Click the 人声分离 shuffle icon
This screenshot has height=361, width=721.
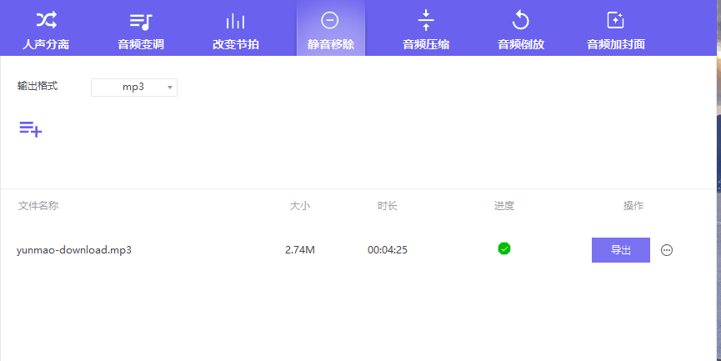(47, 20)
